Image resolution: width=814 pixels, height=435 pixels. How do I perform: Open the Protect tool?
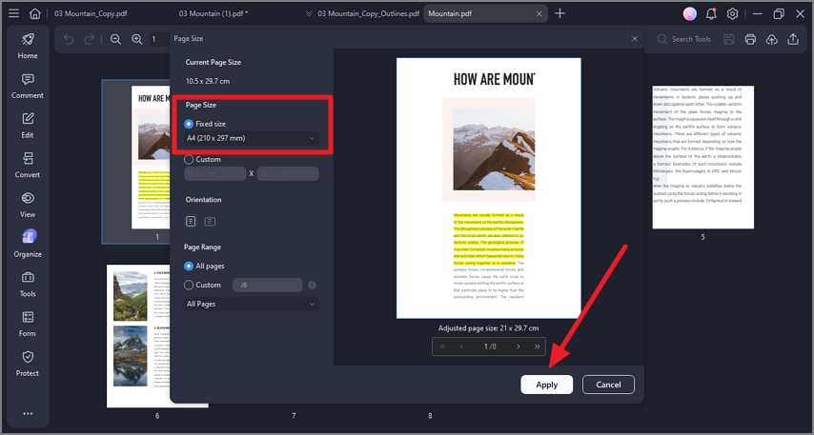coord(28,364)
